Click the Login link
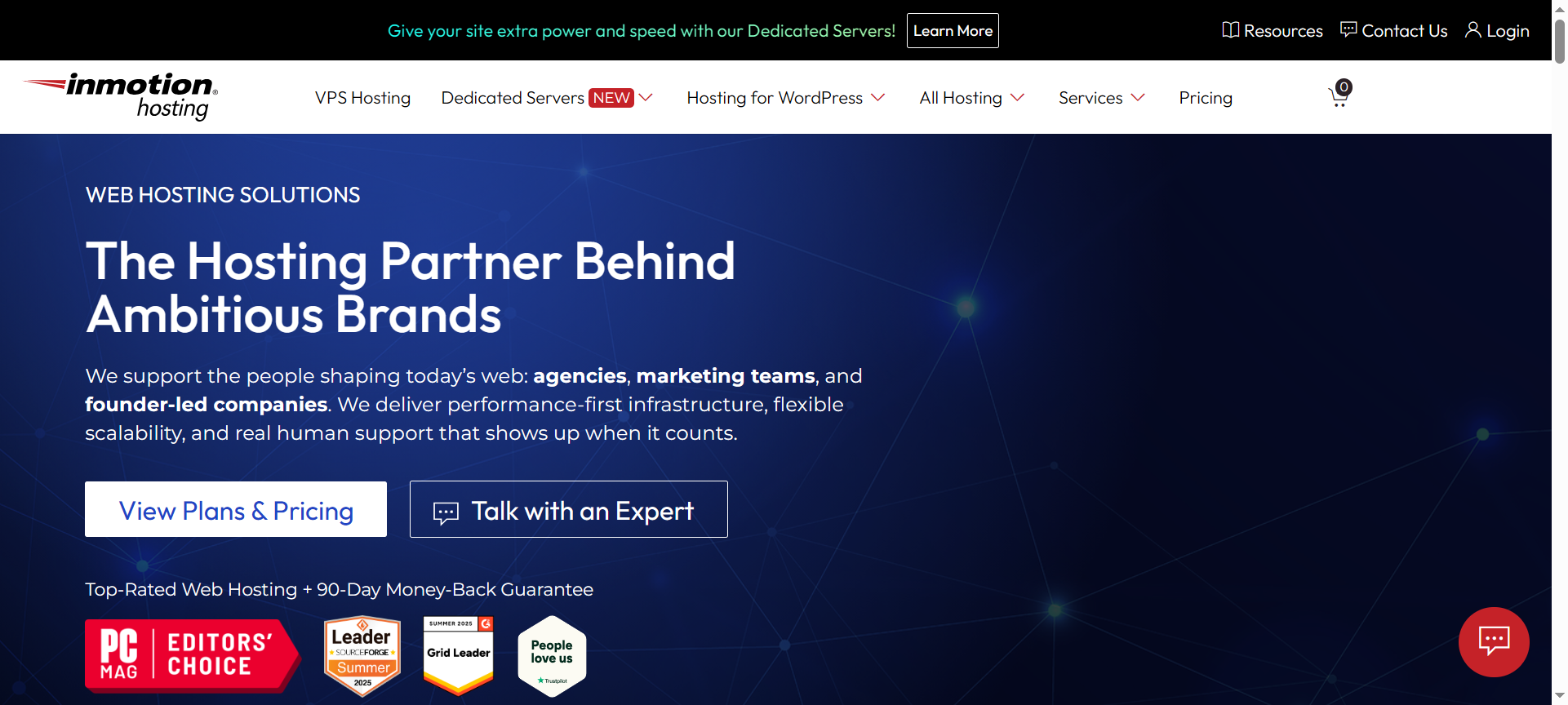Screen dimensions: 1568x705 click(1497, 31)
